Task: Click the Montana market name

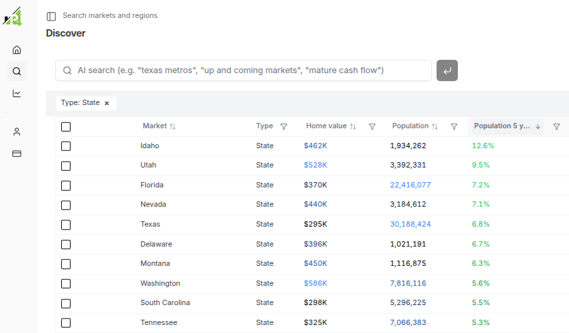Action: [155, 263]
